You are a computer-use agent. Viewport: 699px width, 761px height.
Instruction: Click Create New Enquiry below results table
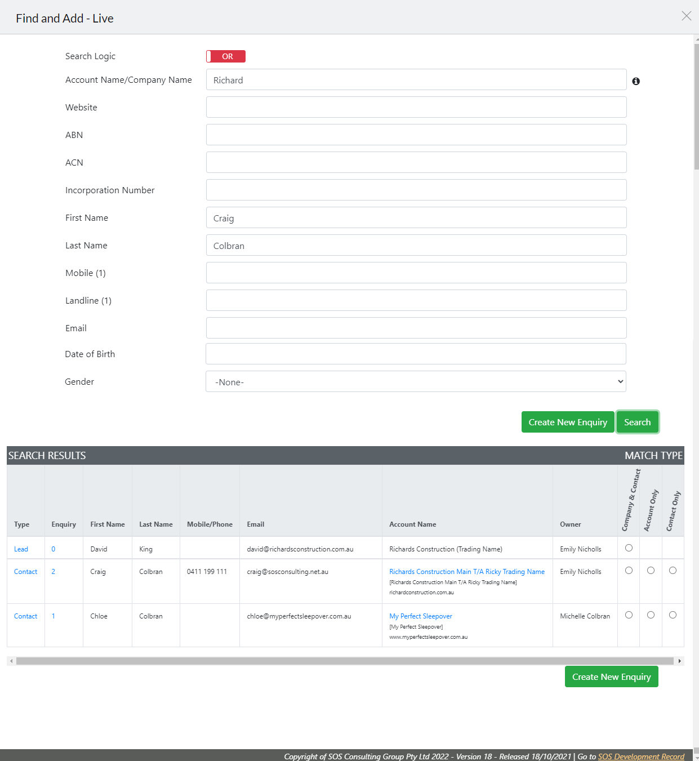point(611,677)
